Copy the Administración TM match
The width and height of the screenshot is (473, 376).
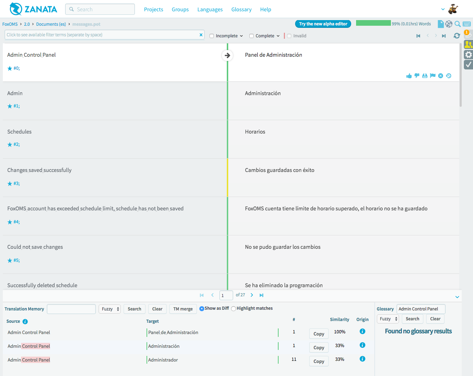[x=319, y=347]
